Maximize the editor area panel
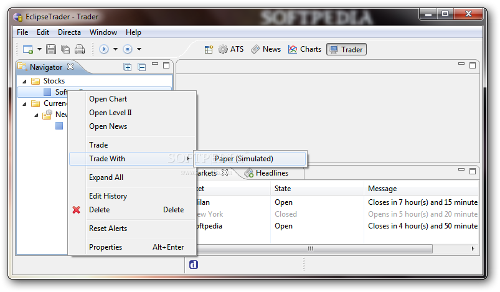Screen dimensions: 500x292 [473, 65]
